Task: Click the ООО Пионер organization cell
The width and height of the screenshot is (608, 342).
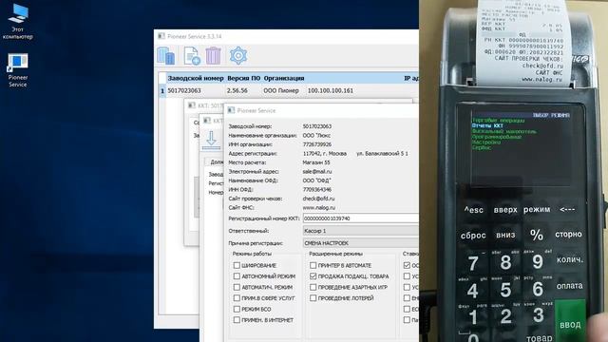Action: pos(281,91)
